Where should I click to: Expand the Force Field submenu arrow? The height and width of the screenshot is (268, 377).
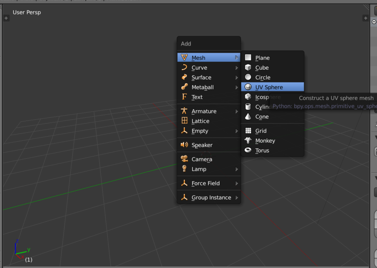click(237, 183)
